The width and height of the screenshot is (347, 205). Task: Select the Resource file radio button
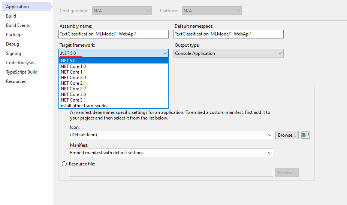click(x=64, y=164)
